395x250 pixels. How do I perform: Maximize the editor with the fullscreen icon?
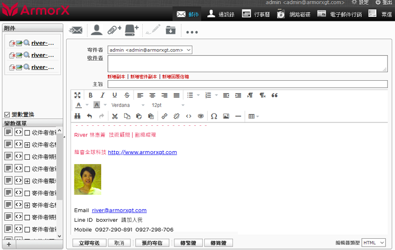78,95
